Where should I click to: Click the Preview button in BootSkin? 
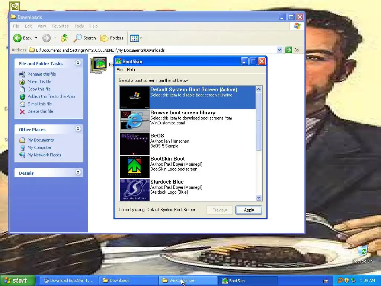coord(220,210)
